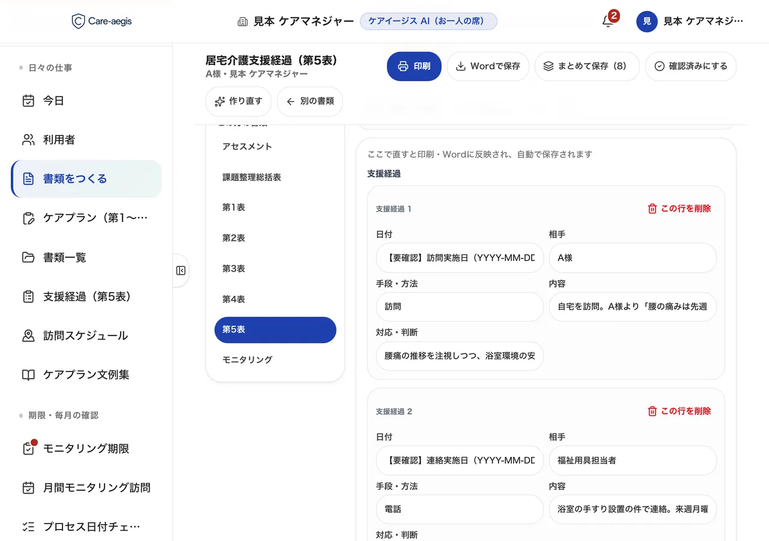
Task: Mark document with 確認済みにする
Action: [691, 66]
